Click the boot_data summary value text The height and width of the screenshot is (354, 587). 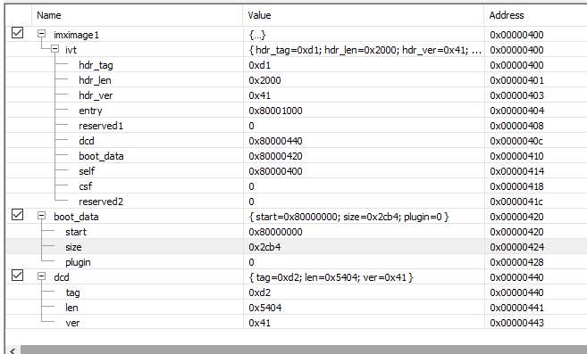pos(348,217)
